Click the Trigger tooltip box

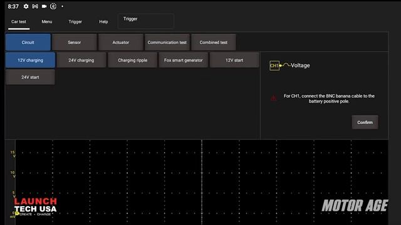tap(146, 21)
